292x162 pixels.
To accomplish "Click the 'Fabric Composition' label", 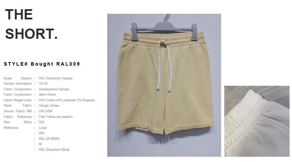I will [18, 89].
